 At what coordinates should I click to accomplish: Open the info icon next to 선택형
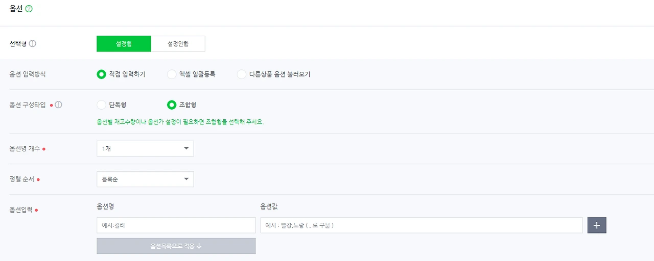click(x=33, y=44)
